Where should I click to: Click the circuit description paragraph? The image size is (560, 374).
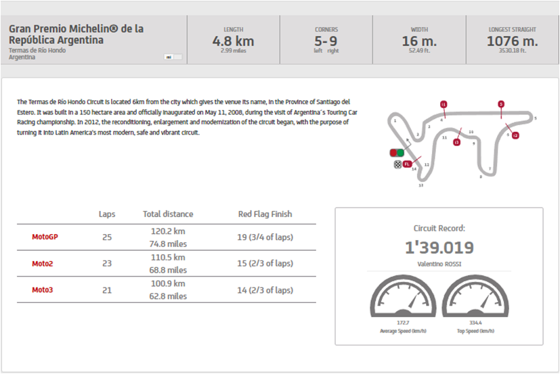click(x=187, y=117)
